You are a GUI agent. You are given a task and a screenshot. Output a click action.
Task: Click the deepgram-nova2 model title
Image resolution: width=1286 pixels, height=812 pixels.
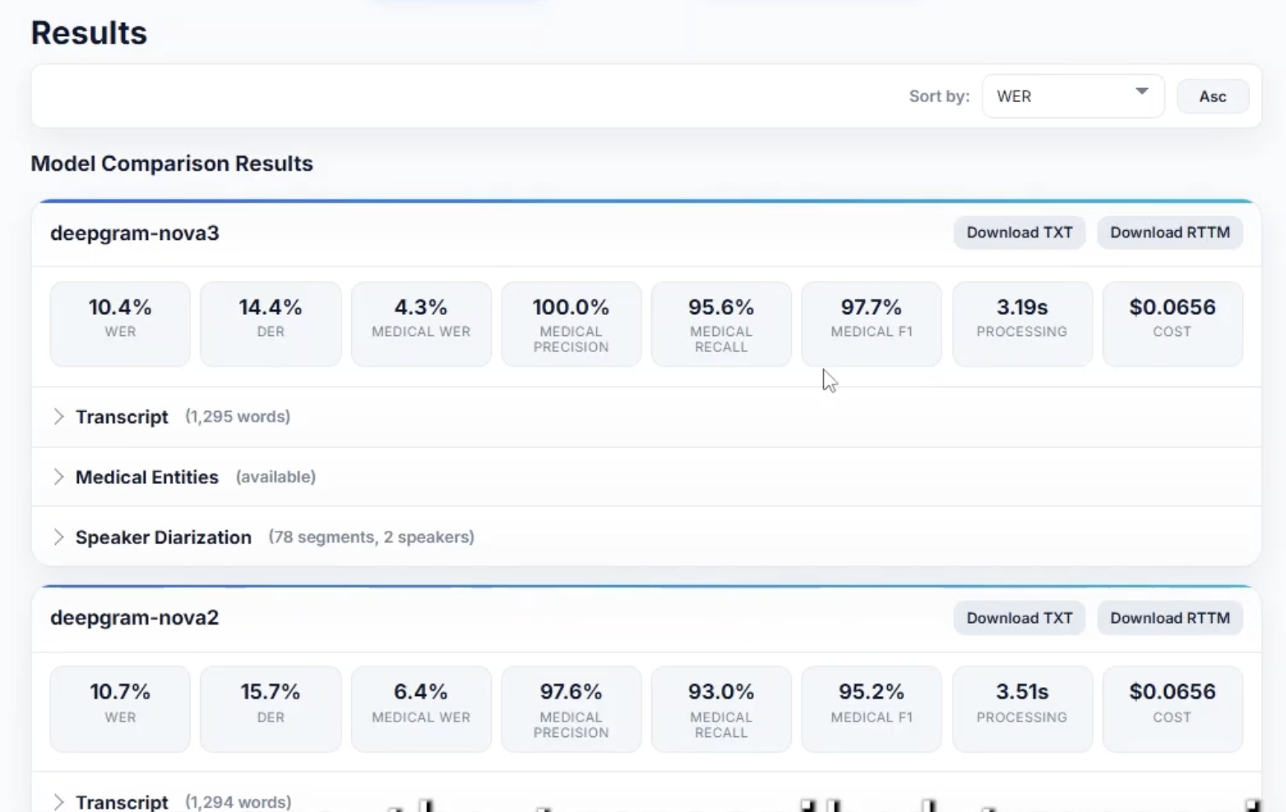click(x=135, y=618)
